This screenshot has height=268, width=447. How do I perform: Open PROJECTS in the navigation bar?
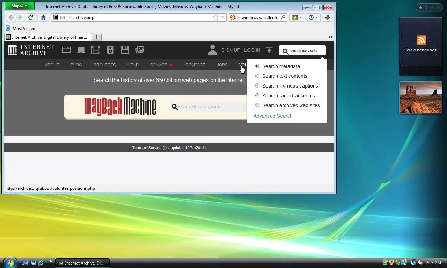coord(104,65)
